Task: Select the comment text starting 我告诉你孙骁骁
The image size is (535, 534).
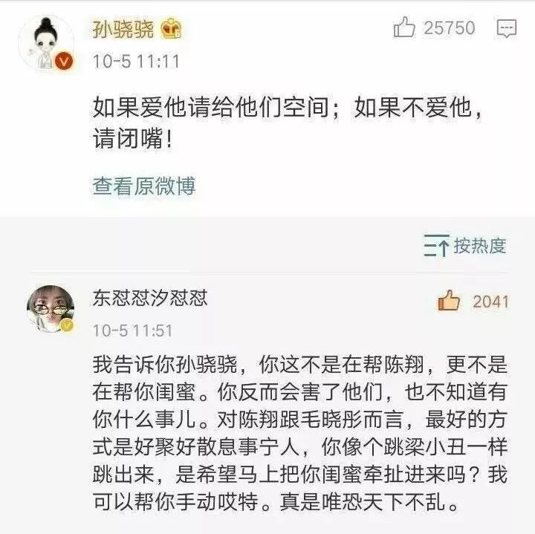Action: [300, 434]
